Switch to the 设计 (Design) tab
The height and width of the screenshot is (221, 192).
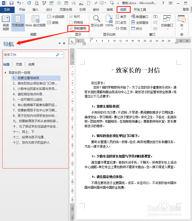(49, 9)
